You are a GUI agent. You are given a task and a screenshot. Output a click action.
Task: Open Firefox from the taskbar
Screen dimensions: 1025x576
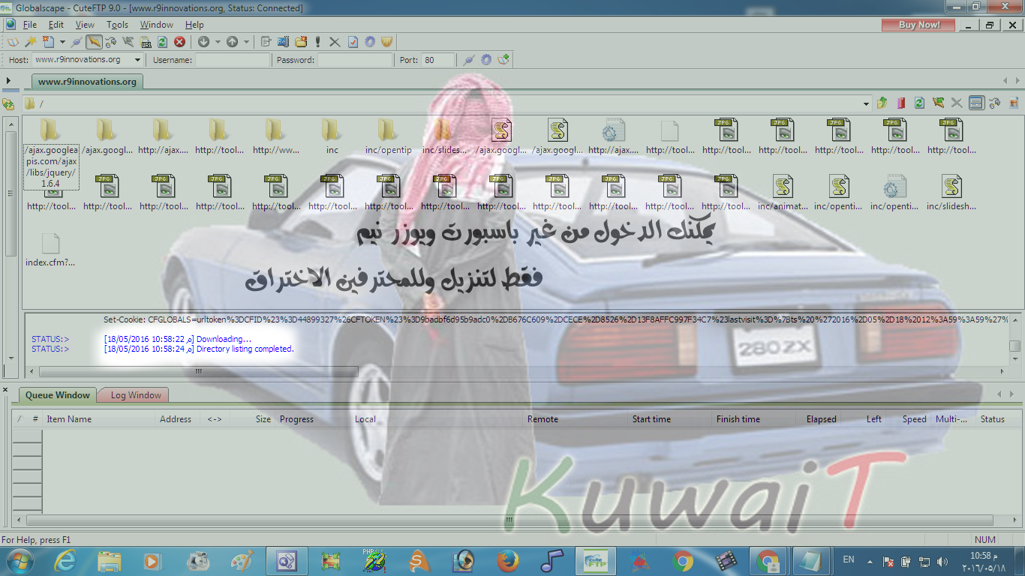[508, 560]
